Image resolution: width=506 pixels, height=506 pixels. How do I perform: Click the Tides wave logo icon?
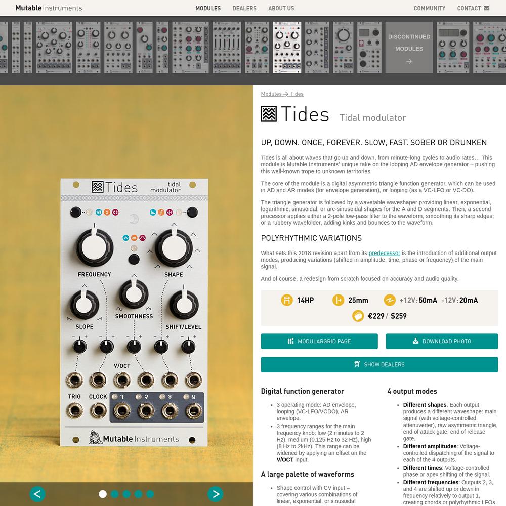tap(269, 114)
